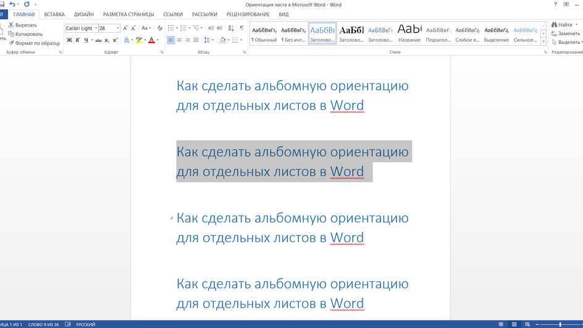Screen dimensions: 583x328
Task: Collapse the third heading with its triangle
Action: [x=171, y=218]
